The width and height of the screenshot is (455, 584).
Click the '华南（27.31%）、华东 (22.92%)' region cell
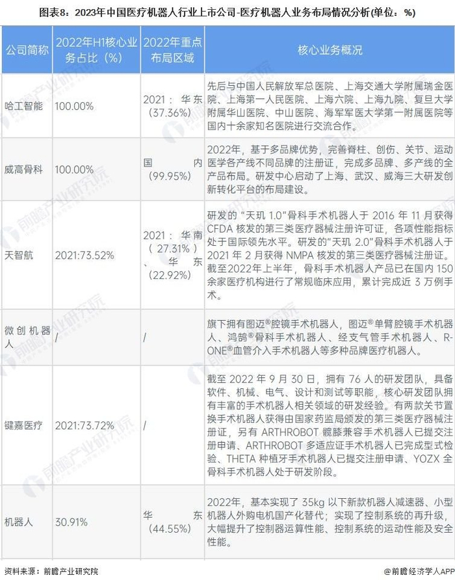point(173,255)
